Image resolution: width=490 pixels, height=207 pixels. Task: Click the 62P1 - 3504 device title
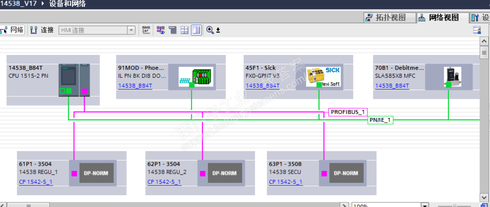click(x=164, y=164)
